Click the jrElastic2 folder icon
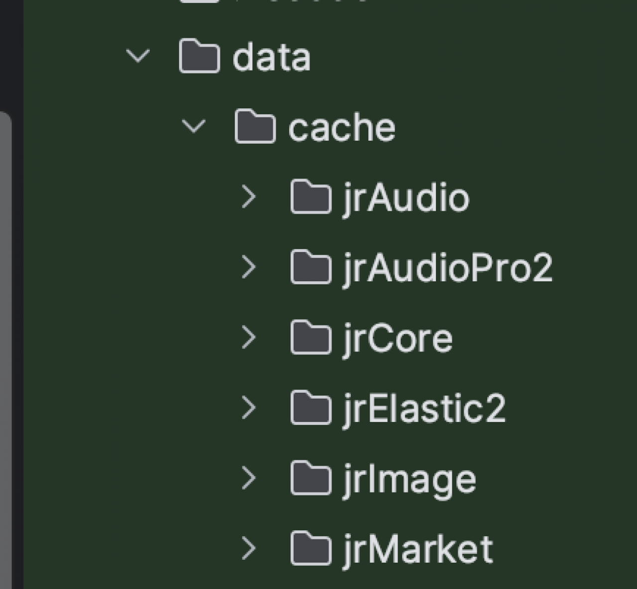Screen dimensions: 637x589 (x=311, y=408)
